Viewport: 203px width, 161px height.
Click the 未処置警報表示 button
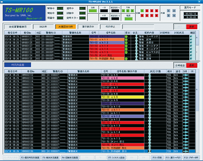click(x=18, y=27)
